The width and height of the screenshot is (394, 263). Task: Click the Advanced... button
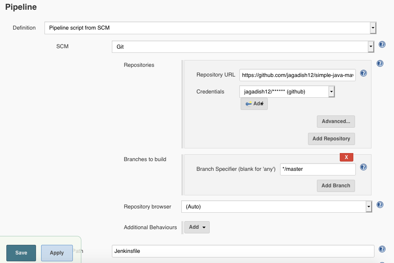point(336,121)
